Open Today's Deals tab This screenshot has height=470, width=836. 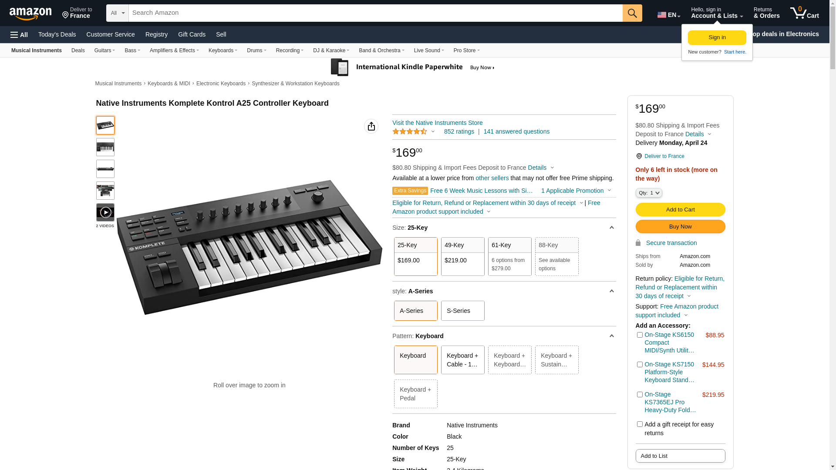coord(57,34)
